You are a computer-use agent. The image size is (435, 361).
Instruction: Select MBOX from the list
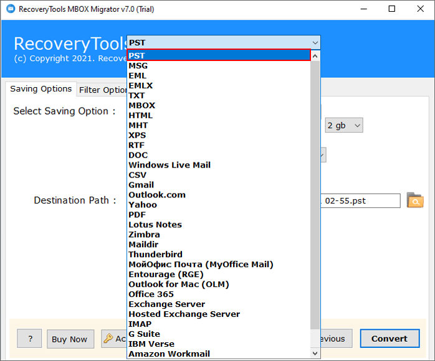coord(219,106)
